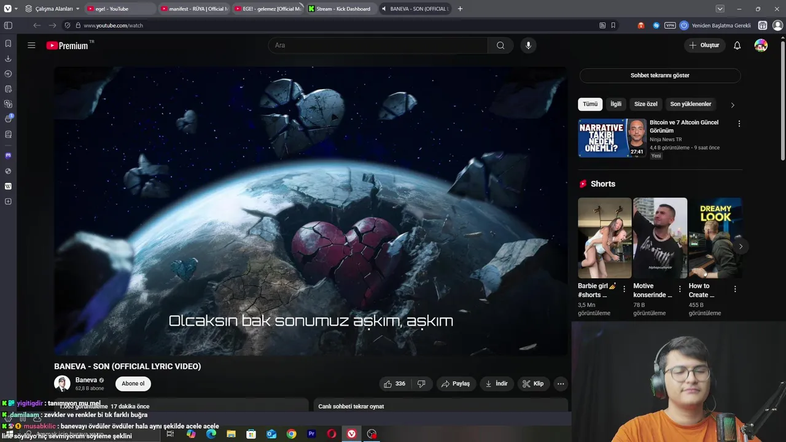Open the Vivaldi main menu icon
This screenshot has height=442, width=786.
tap(7, 9)
